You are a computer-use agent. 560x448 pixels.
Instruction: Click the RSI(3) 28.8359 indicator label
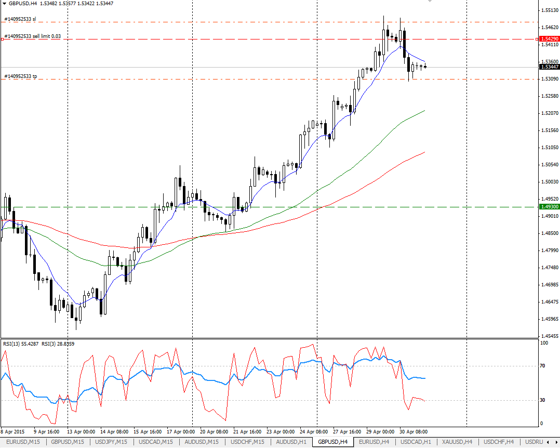tap(58, 344)
